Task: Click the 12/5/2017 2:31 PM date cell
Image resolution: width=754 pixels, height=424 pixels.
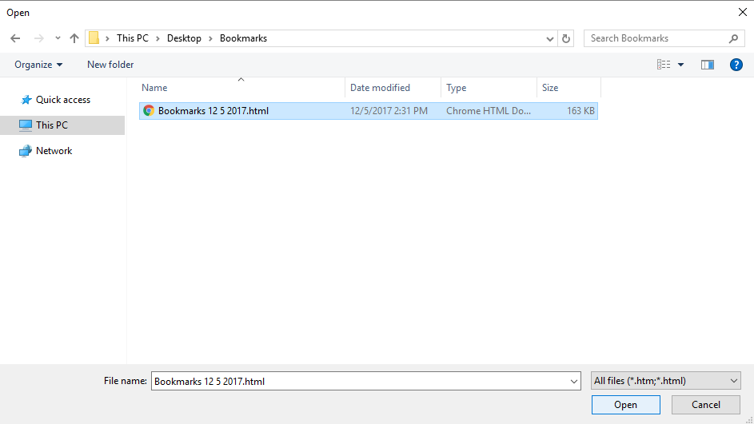Action: click(389, 111)
